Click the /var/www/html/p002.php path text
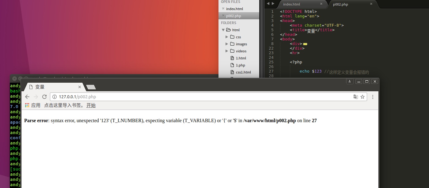 click(270, 121)
